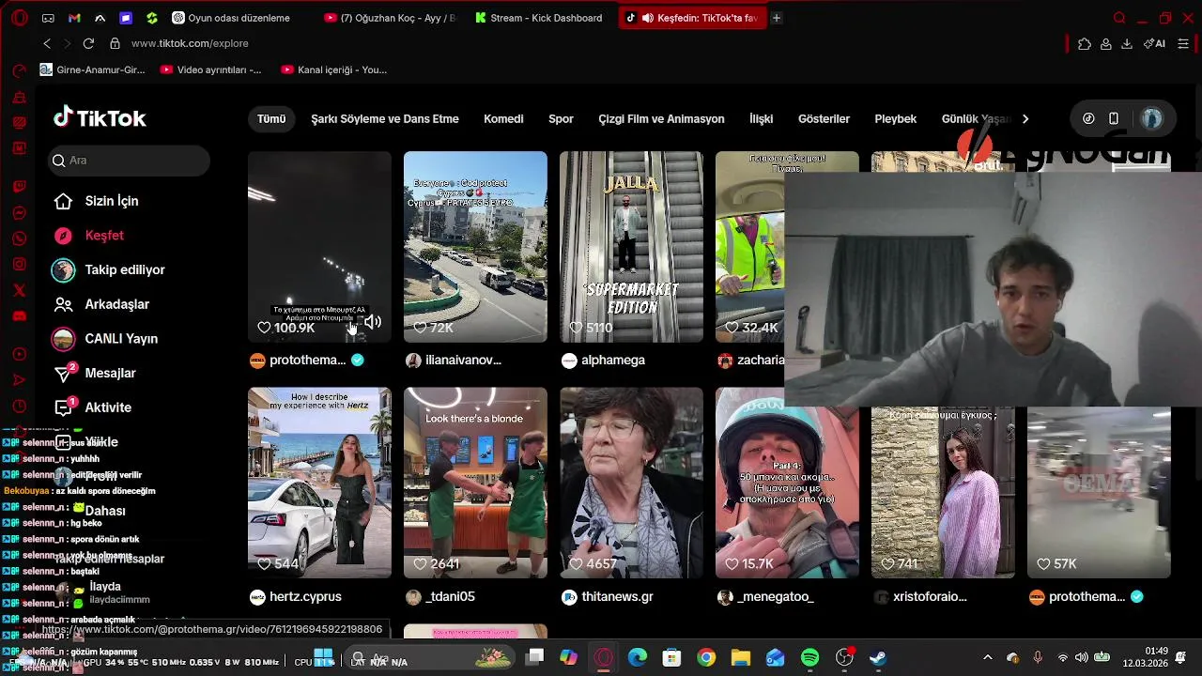Go to Sizin İçin in sidebar
Image resolution: width=1202 pixels, height=676 pixels.
point(112,201)
